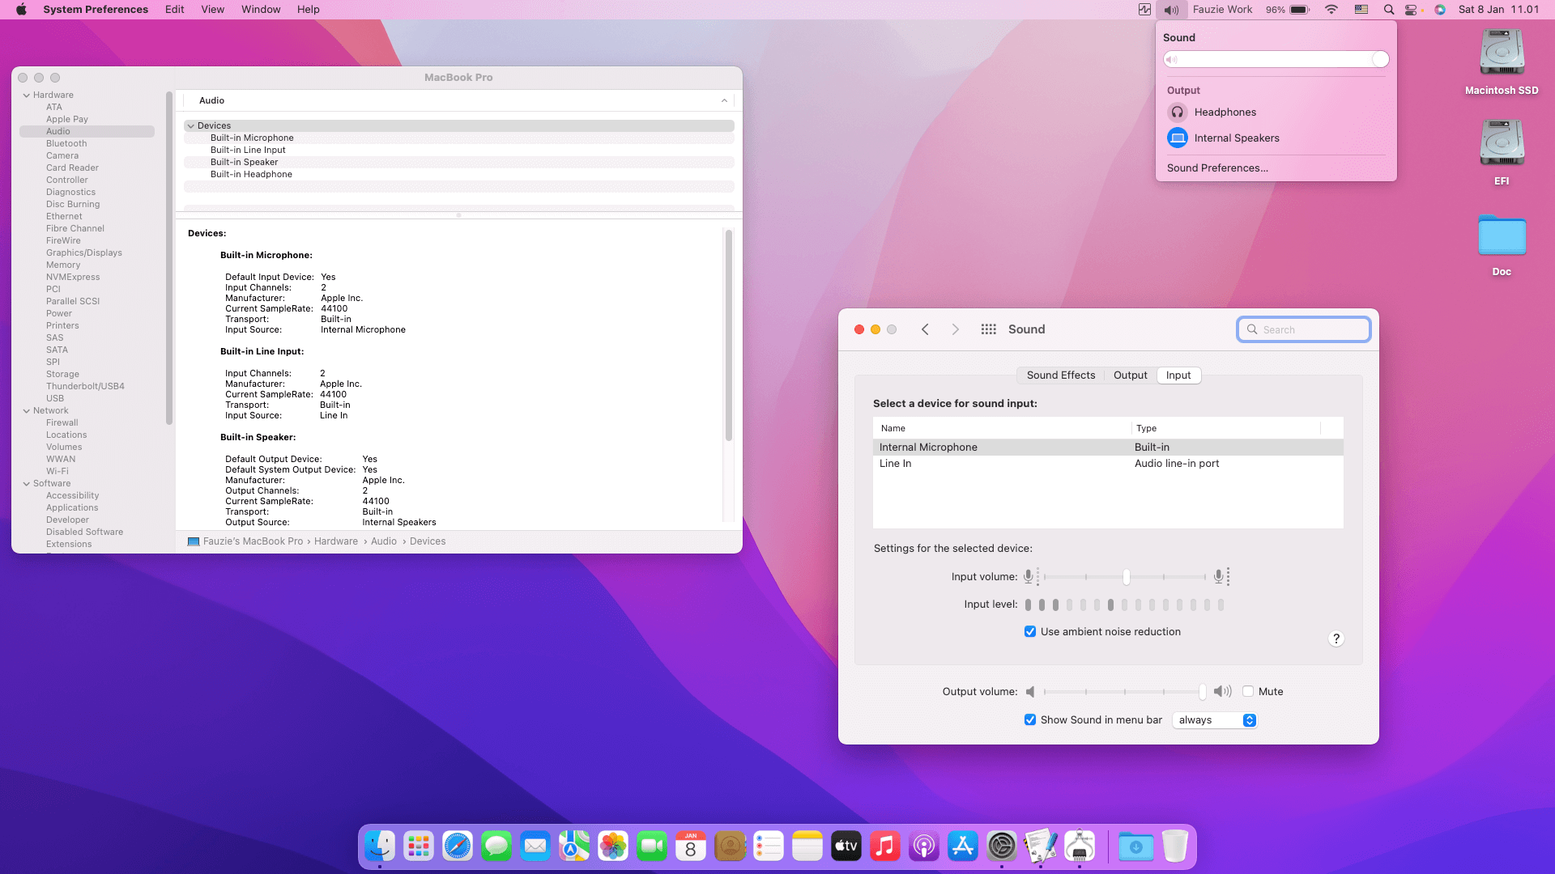Screen dimensions: 1555x874
Task: Collapse the Hardware section in sidebar
Action: (x=27, y=95)
